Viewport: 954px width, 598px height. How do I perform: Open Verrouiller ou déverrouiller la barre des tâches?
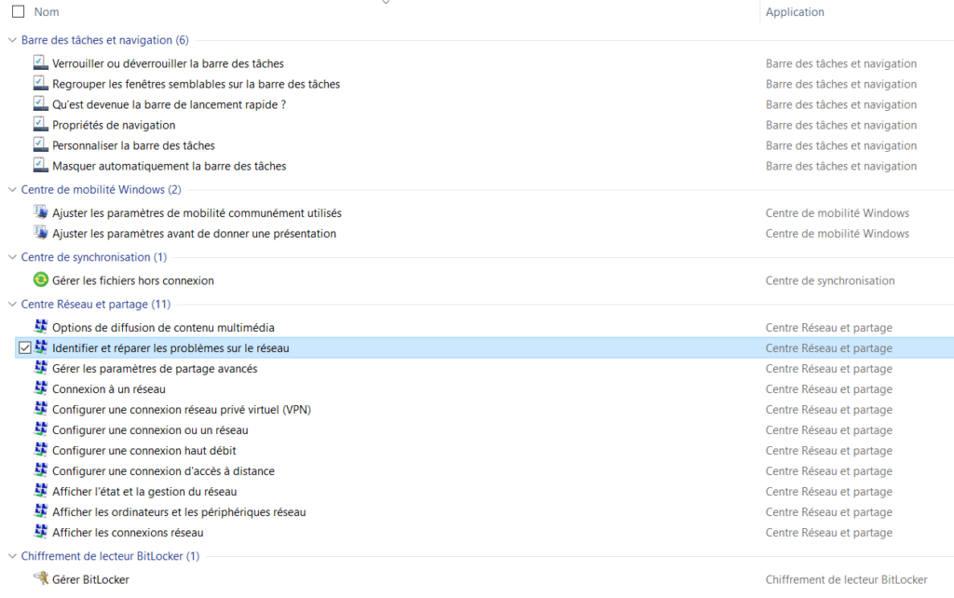click(x=168, y=63)
